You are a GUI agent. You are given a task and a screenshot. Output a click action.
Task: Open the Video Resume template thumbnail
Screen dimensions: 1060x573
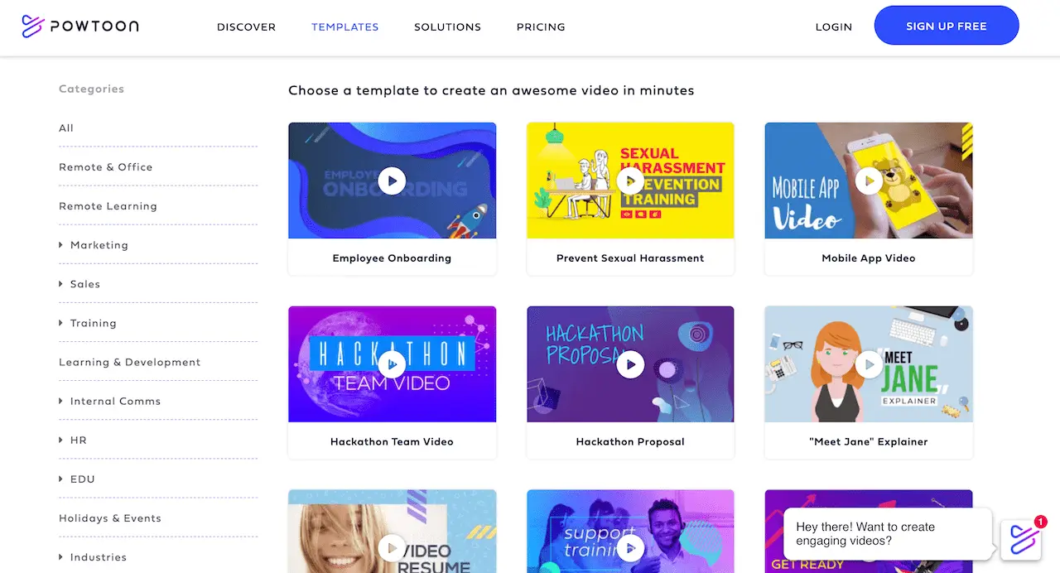click(392, 531)
